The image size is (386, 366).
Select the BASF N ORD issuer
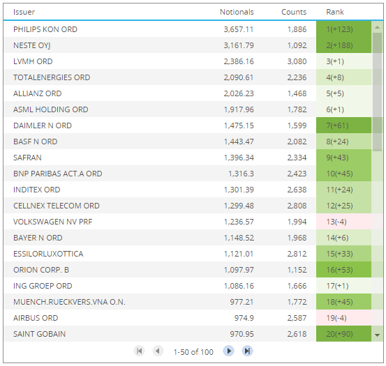tap(35, 142)
